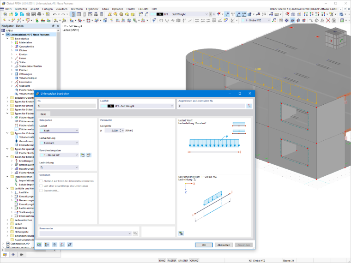The image size is (351, 263).
Task: Click the comment library icon beside Kommentar field
Action: 135,233
